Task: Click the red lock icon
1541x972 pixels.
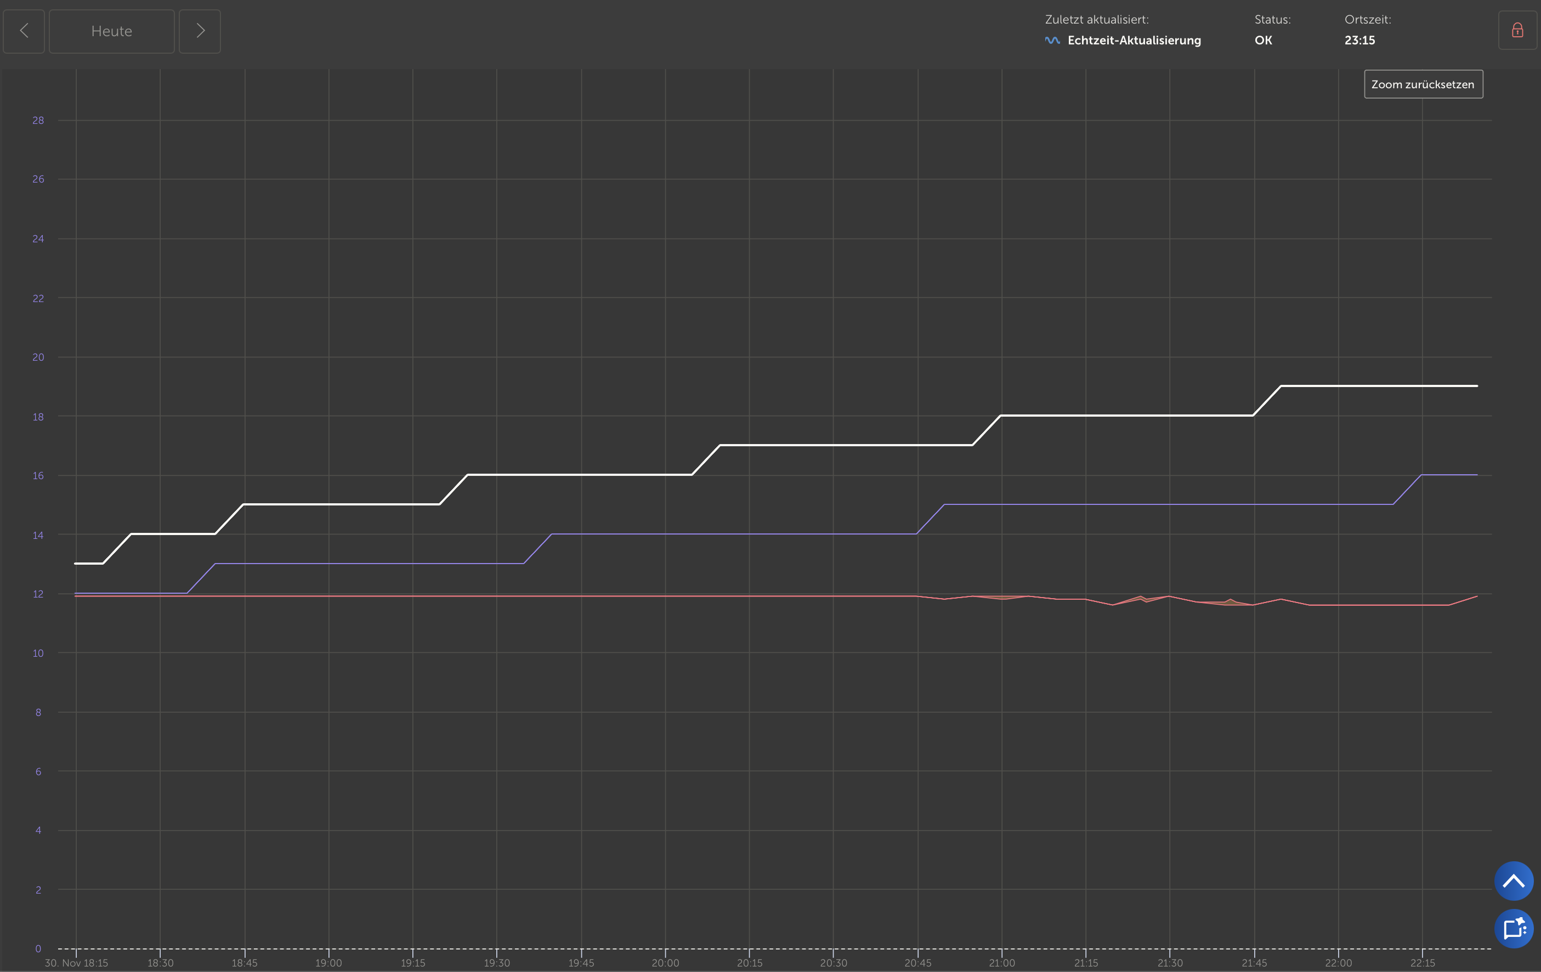Action: coord(1517,30)
